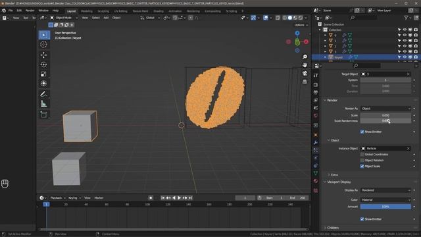This screenshot has width=421, height=237.
Task: Open the Marker menu in timeline
Action: point(99,197)
